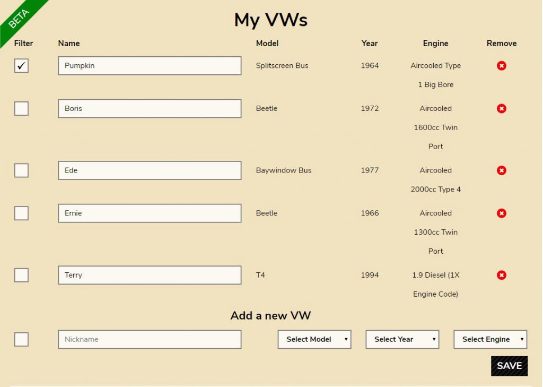The width and height of the screenshot is (543, 387).
Task: Tick the checkbox in the new VW row
Action: pos(21,339)
